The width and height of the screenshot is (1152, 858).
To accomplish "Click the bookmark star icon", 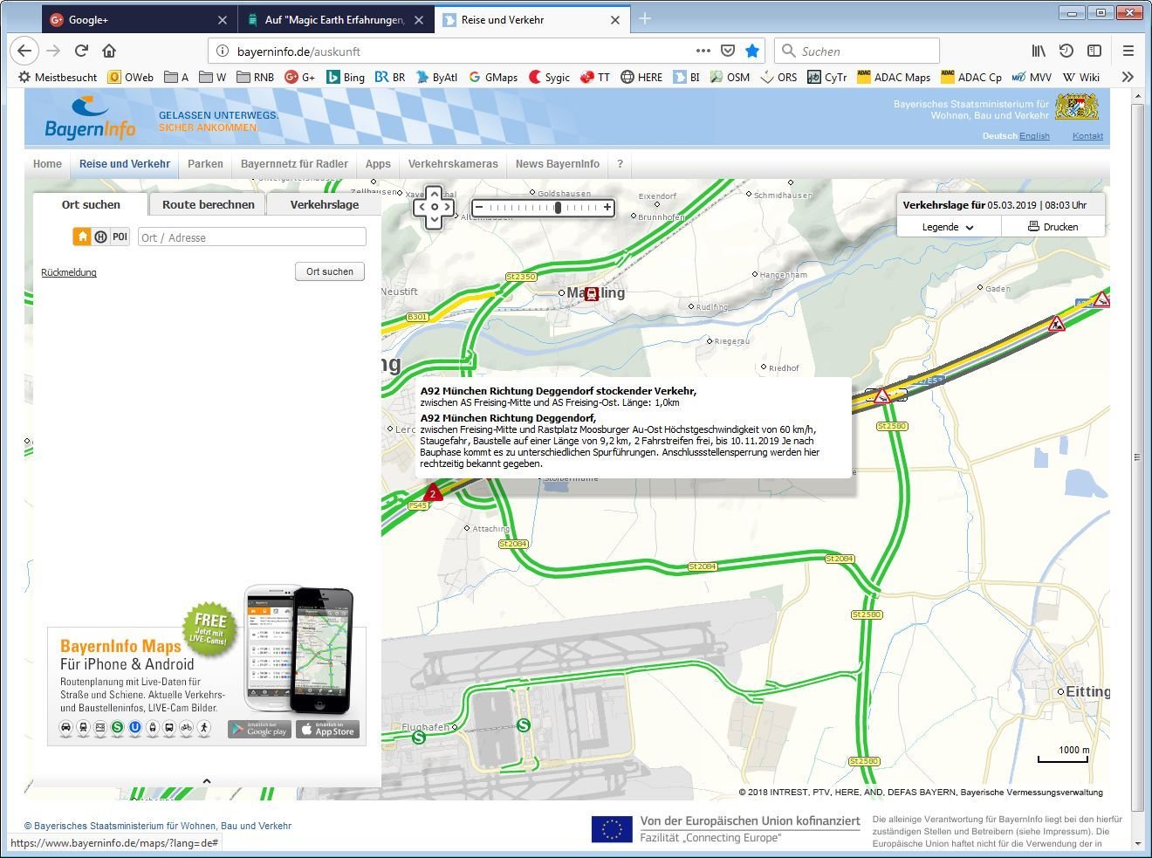I will tap(752, 51).
